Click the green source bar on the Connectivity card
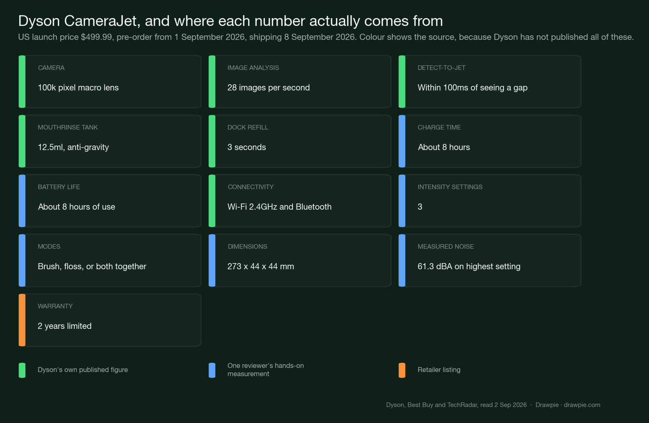This screenshot has width=649, height=423. 212,201
